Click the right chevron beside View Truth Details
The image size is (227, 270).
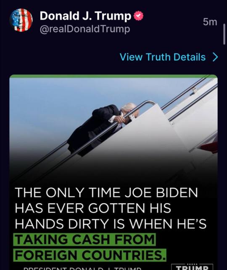point(215,57)
